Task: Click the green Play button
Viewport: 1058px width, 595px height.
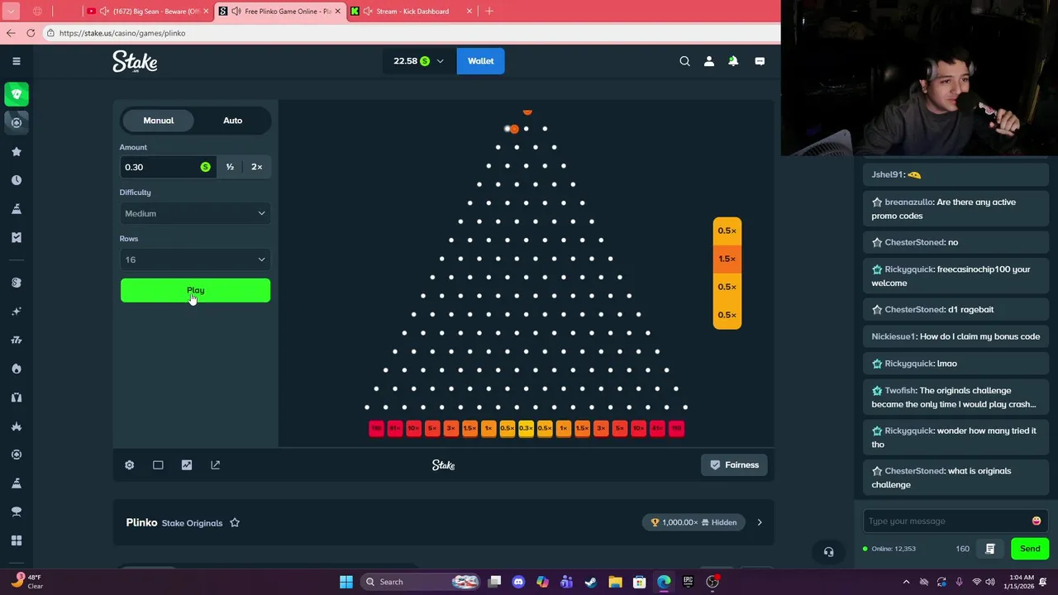Action: [195, 290]
